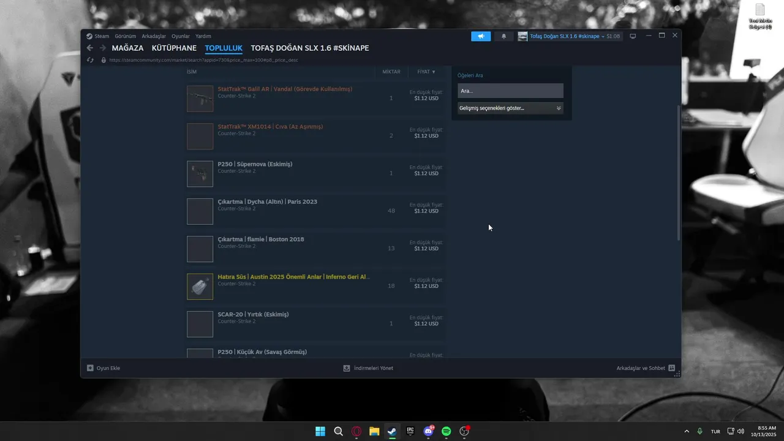Open the Steam menu
Screen dimensions: 784x441
pyautogui.click(x=102, y=36)
